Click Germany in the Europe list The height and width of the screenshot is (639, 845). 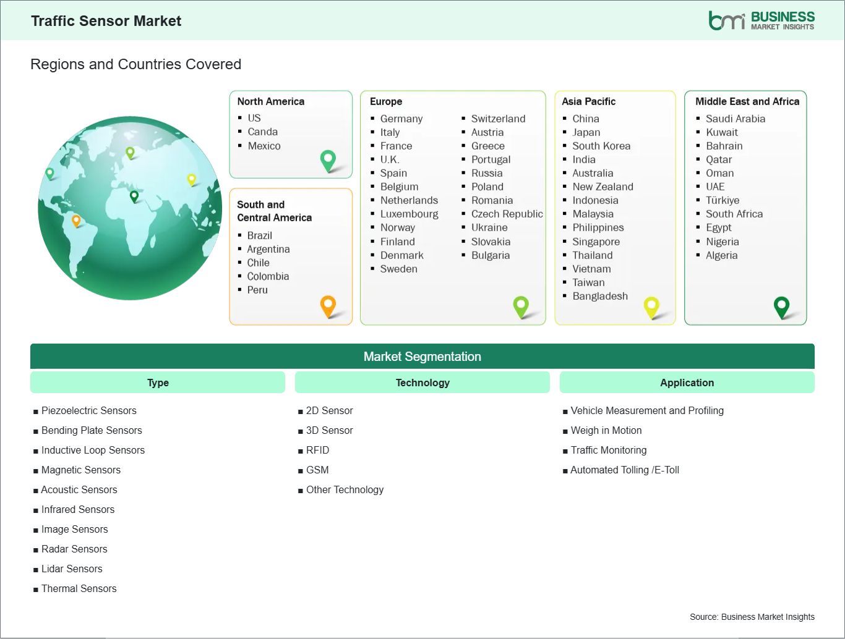401,119
